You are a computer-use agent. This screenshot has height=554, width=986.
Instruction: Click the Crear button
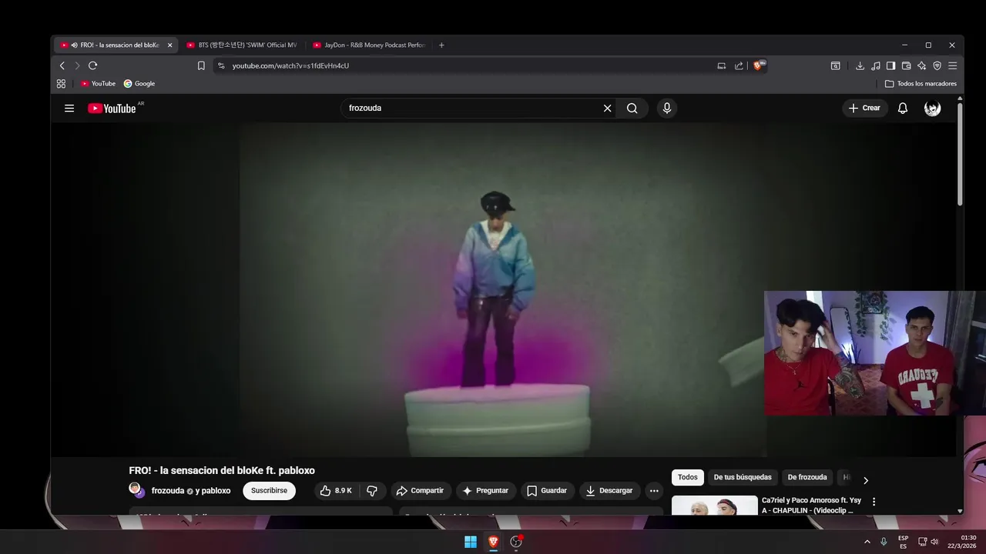point(864,108)
